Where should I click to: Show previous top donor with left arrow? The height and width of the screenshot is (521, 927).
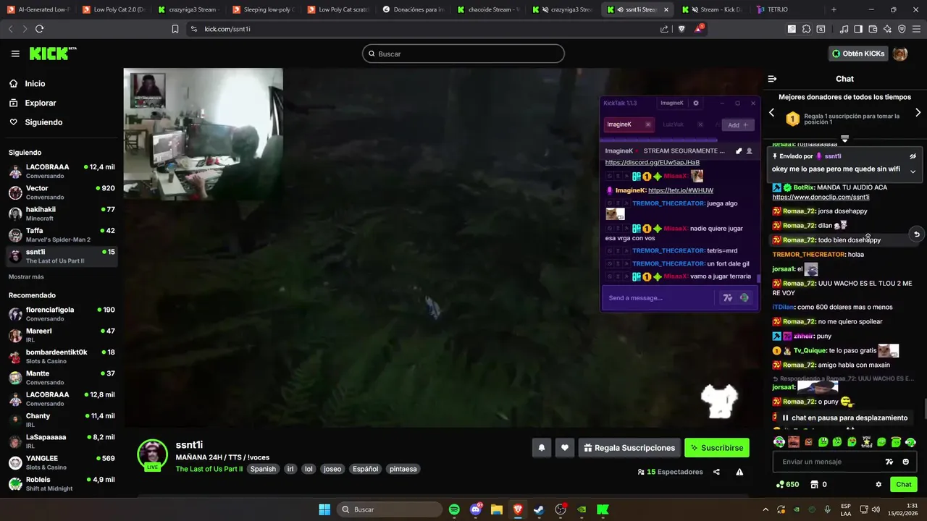[771, 113]
